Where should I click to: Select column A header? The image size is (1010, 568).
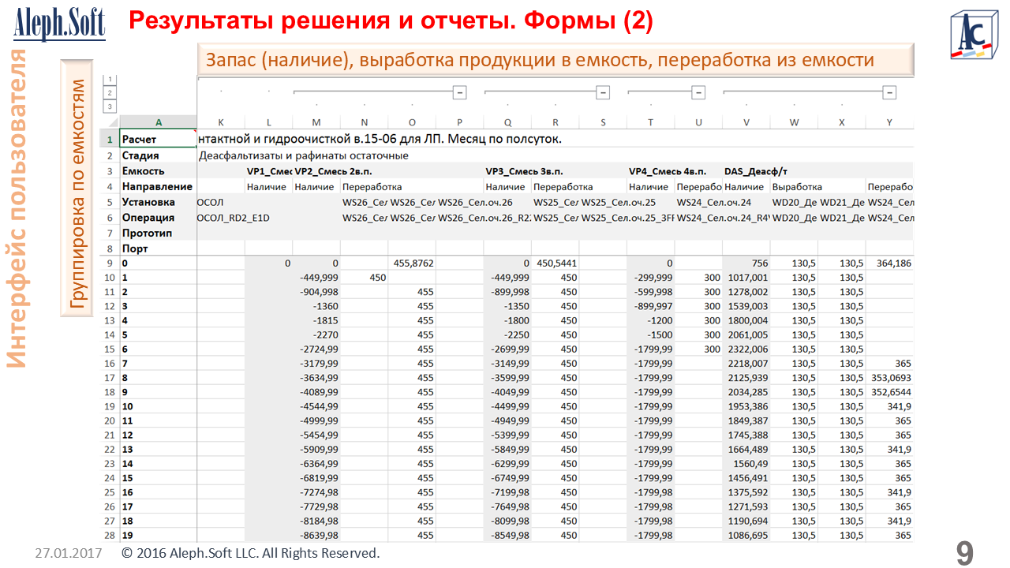point(158,122)
